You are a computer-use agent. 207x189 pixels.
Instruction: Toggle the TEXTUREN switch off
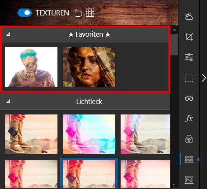(x=24, y=13)
